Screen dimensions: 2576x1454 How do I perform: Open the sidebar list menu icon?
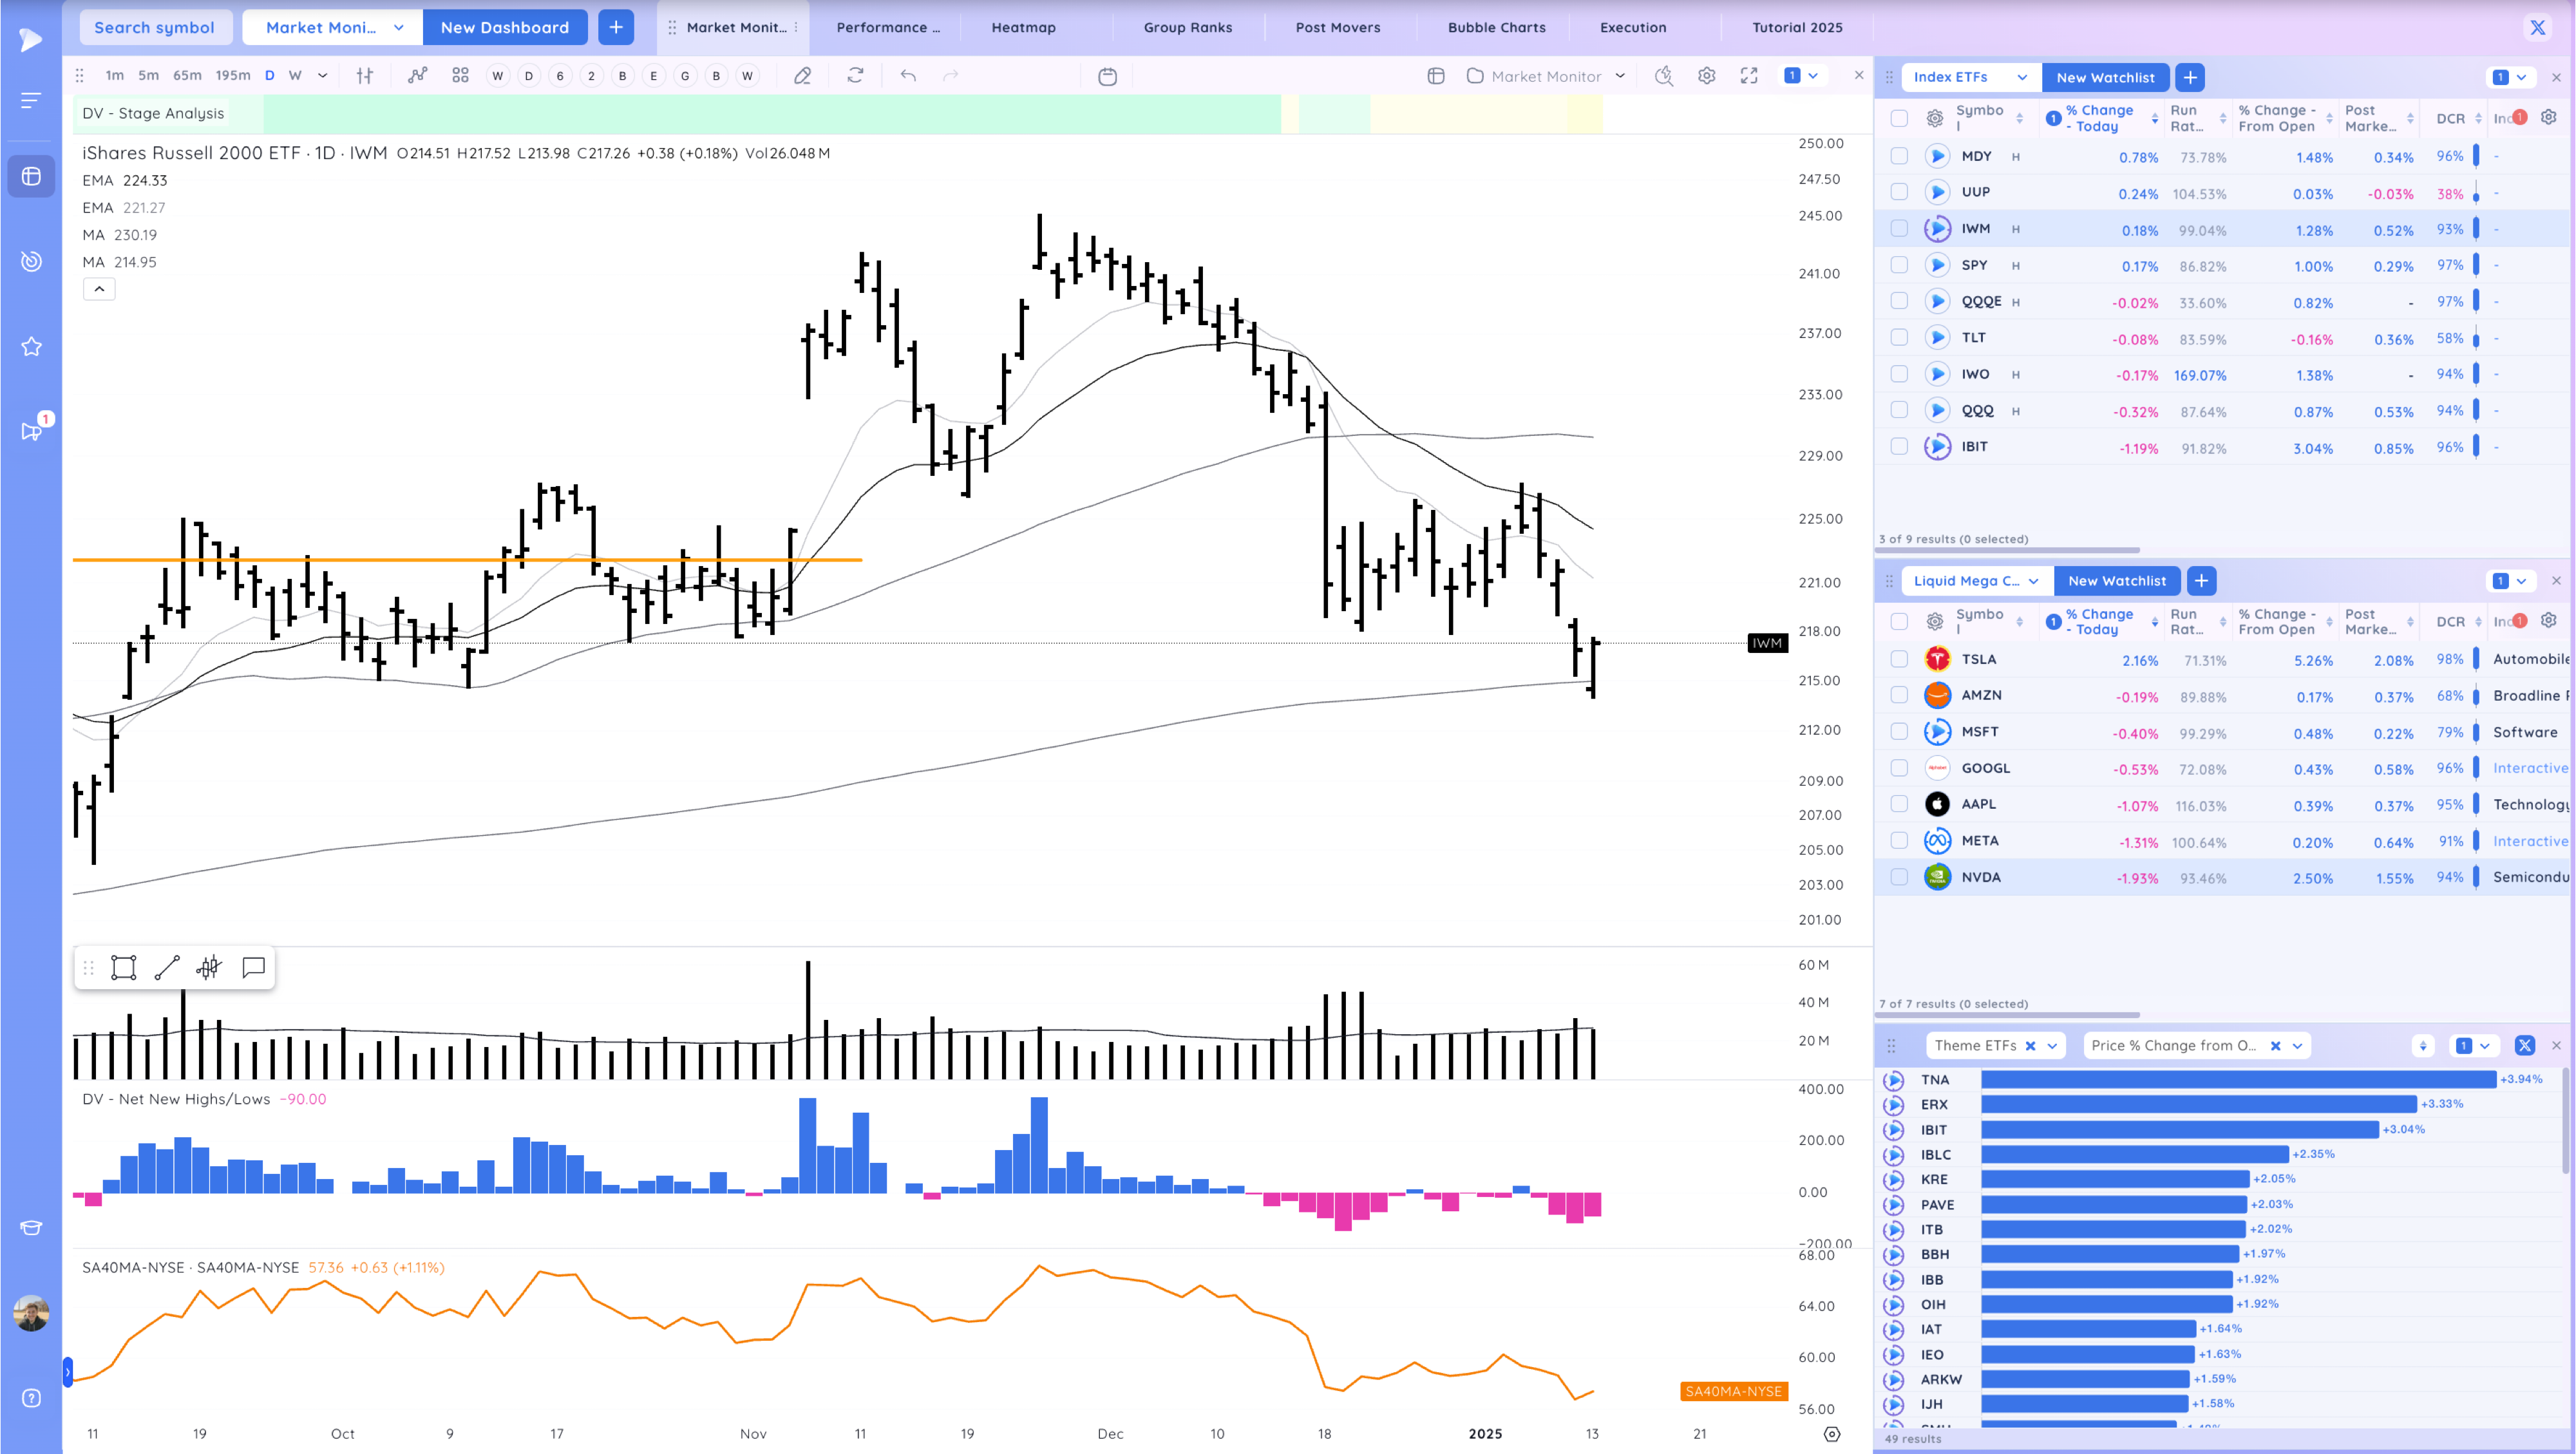coord(31,100)
